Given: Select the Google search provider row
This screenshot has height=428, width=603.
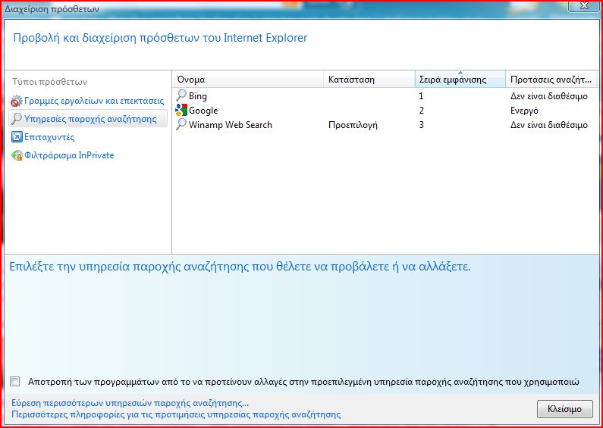Looking at the screenshot, I should 385,111.
